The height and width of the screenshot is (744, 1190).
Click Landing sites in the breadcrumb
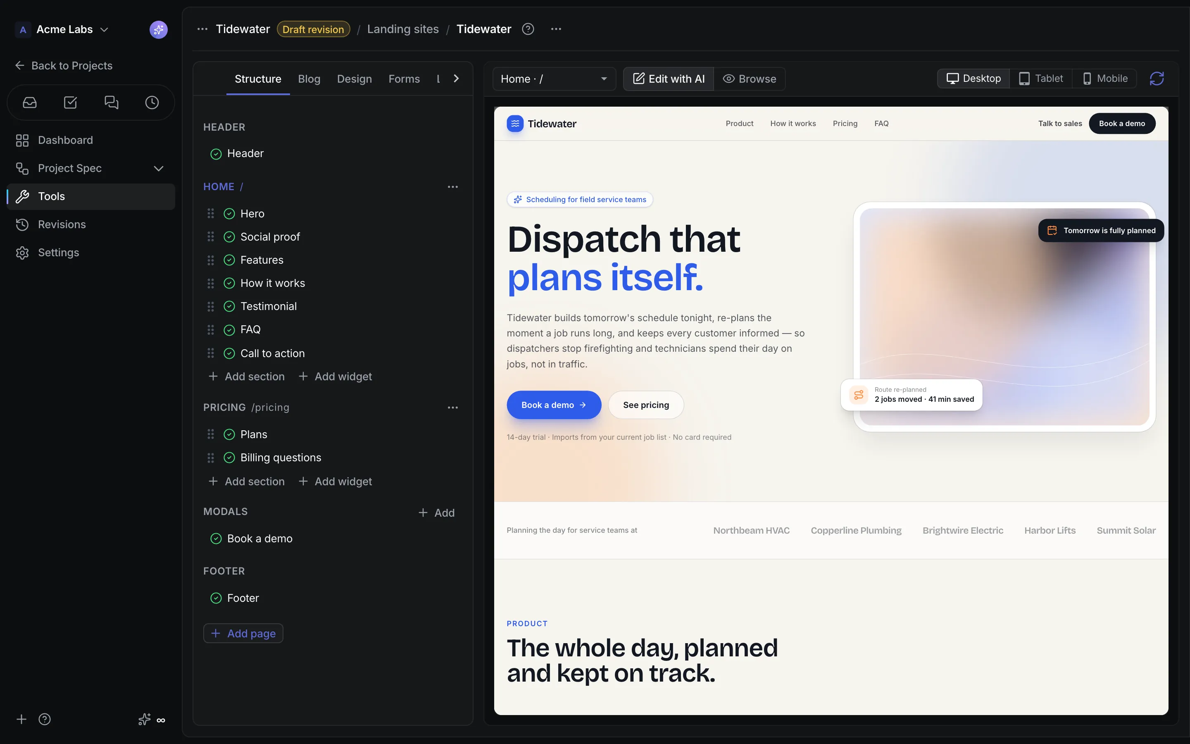coord(403,29)
